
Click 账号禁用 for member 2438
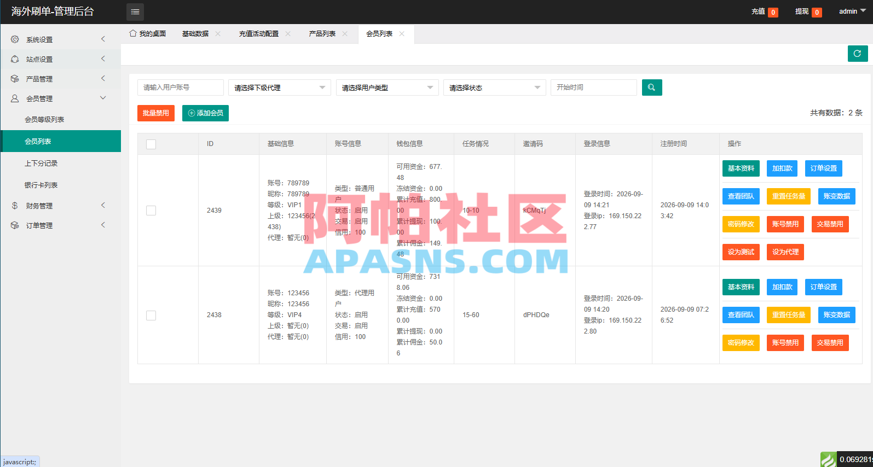pos(785,343)
